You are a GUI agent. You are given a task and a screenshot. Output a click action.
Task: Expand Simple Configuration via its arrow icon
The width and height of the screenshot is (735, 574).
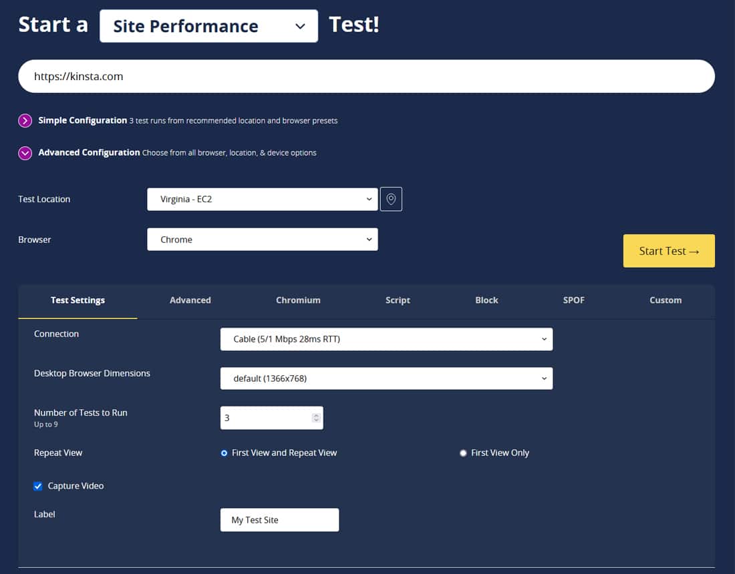coord(25,121)
